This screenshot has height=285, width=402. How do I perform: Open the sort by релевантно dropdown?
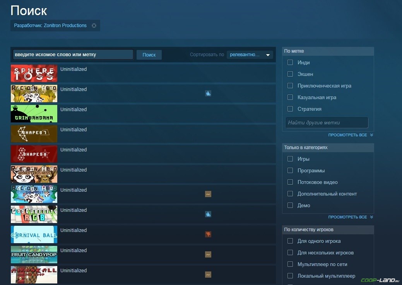pos(250,55)
